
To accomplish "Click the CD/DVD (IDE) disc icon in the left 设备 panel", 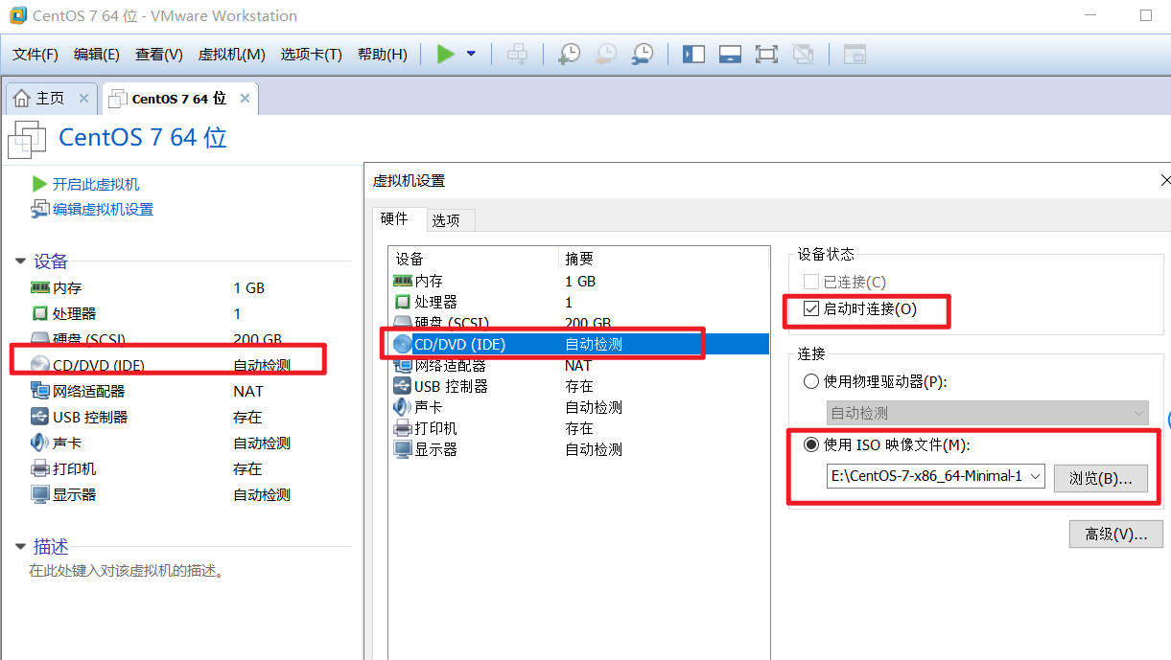I will (39, 365).
